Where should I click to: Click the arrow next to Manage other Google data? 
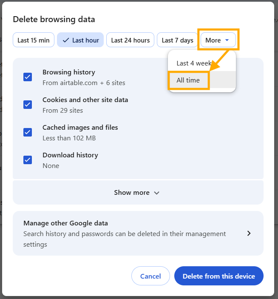coord(249,234)
